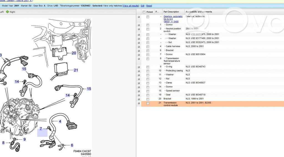Select callout 6 for the bracket
The width and height of the screenshot is (284, 157).
pos(72,145)
